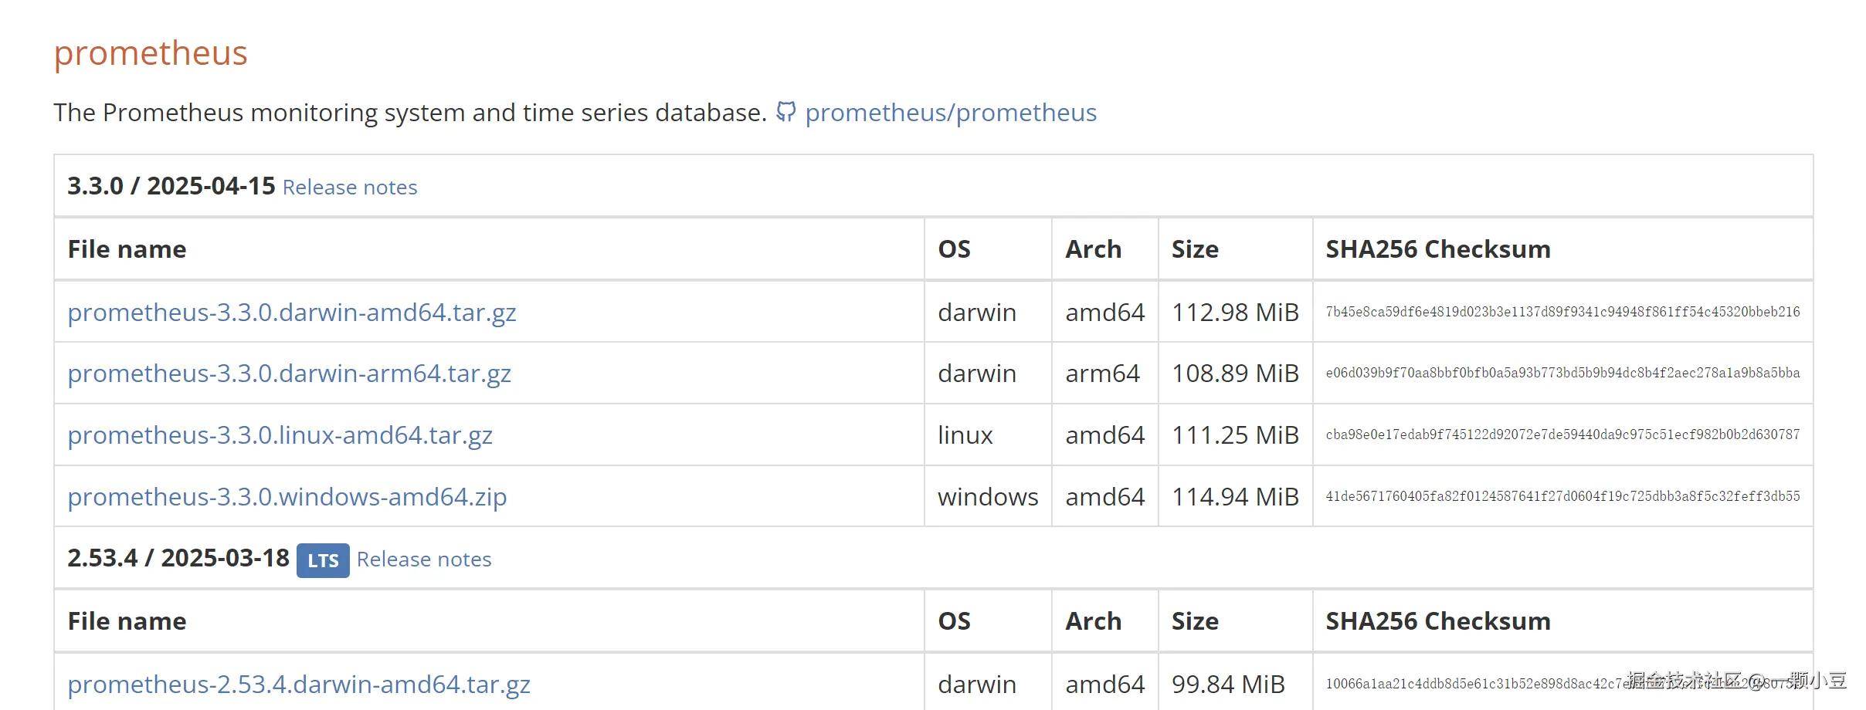The image size is (1866, 710).
Task: Click the 3.3.0 / 2025-04-15 version heading
Action: tap(171, 186)
